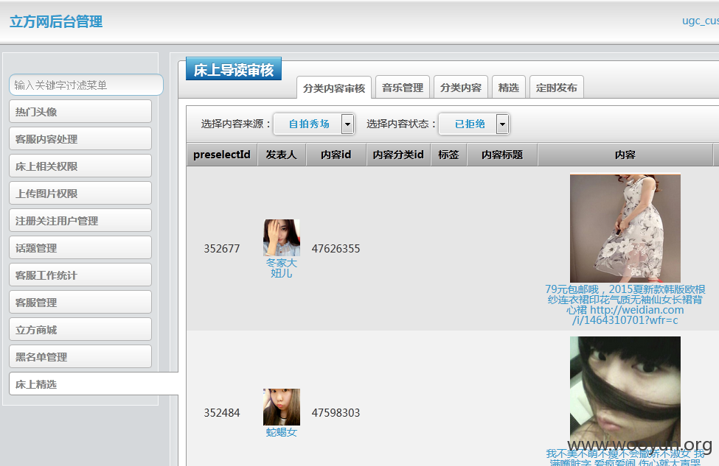
Task: Click the preselectId column header
Action: 222,155
